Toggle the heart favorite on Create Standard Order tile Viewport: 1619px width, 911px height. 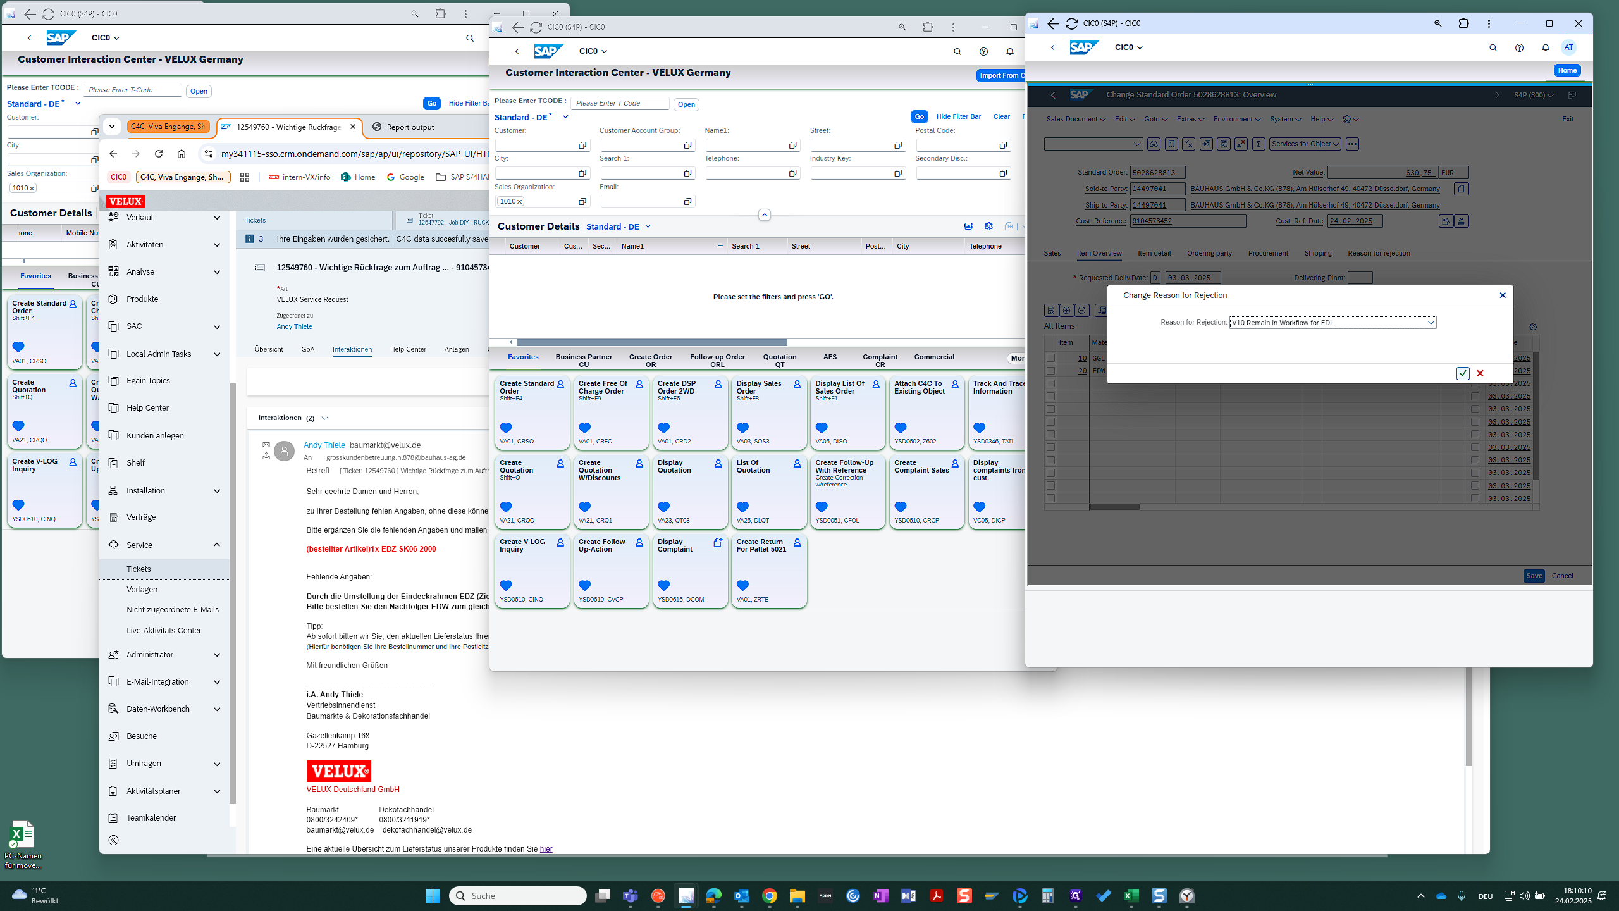tap(506, 428)
